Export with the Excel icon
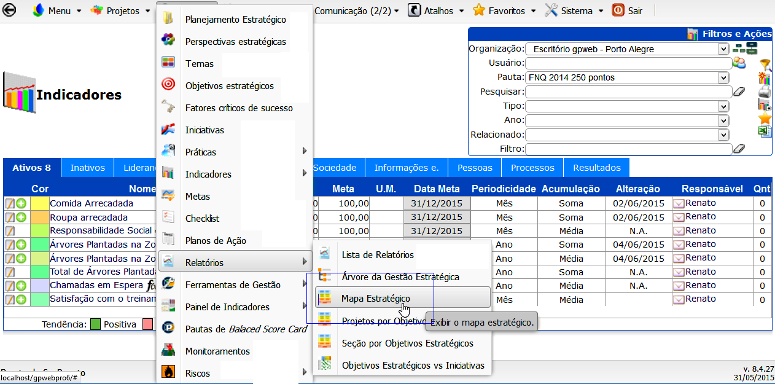 coord(765,131)
